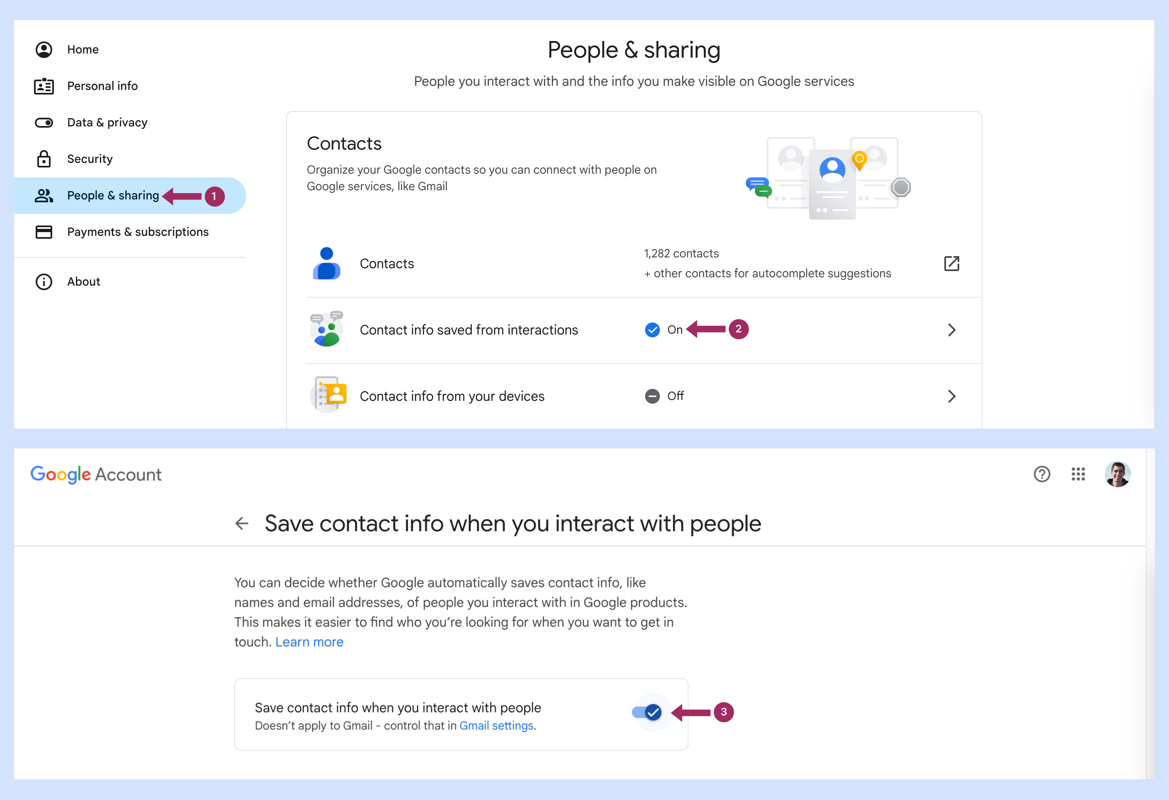This screenshot has width=1169, height=800.
Task: Open the profile avatar picture
Action: pos(1117,474)
